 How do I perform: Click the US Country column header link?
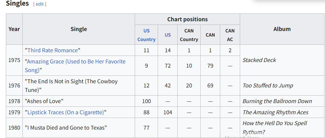pos(146,35)
